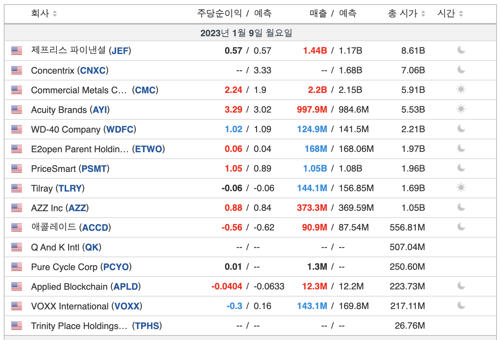Open PCYO ticker link

pos(116,267)
